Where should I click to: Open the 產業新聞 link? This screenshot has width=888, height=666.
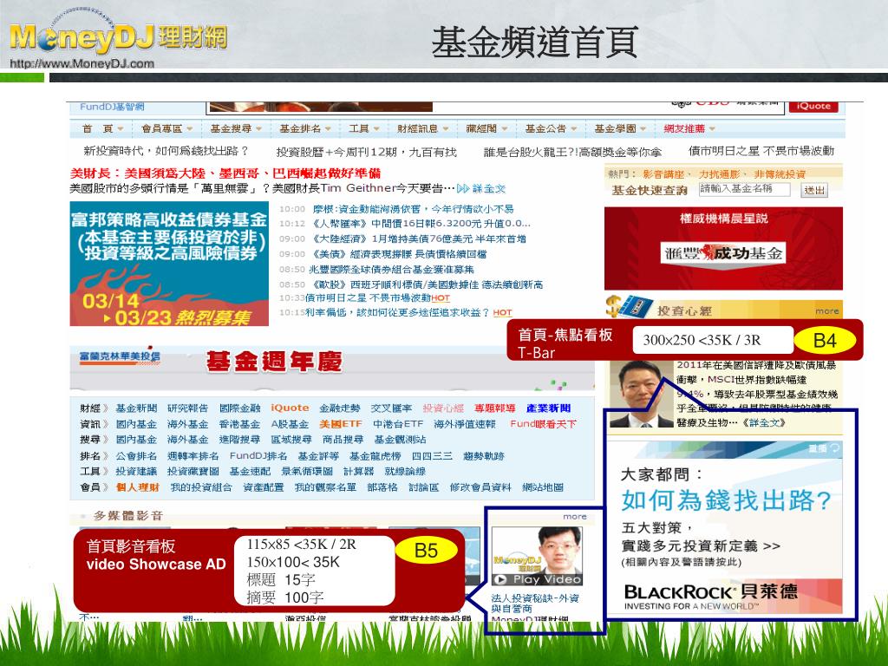point(548,408)
